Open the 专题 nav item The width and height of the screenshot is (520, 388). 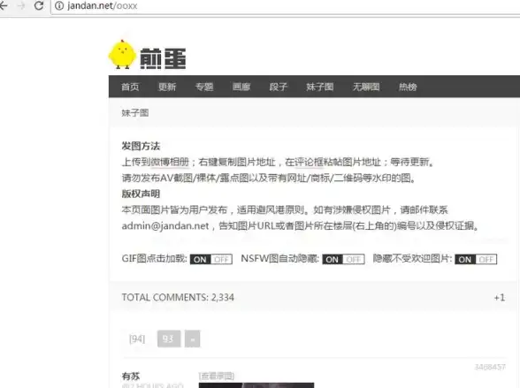(x=204, y=87)
